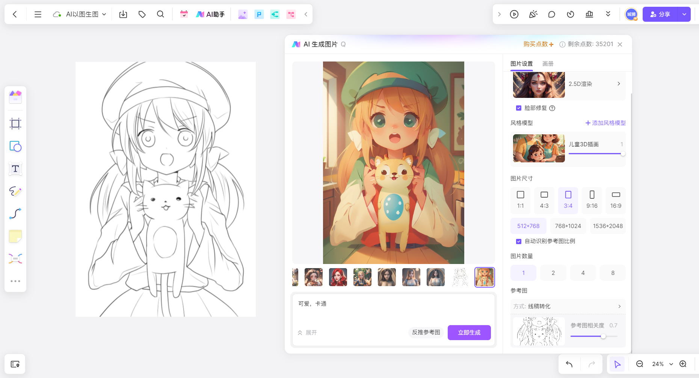Click the prompt field with 可爱，卡通
The width and height of the screenshot is (699, 378).
pyautogui.click(x=394, y=309)
